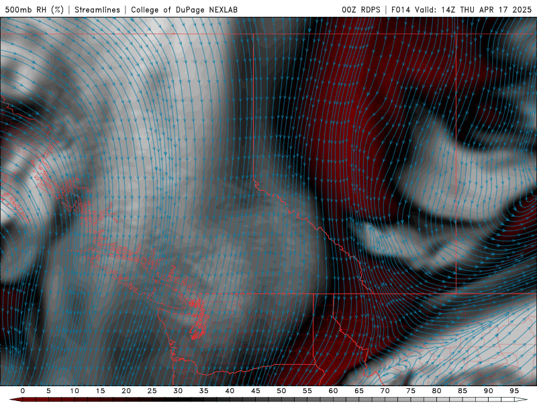Click the '45' value on the color scale
The width and height of the screenshot is (537, 403).
click(256, 391)
